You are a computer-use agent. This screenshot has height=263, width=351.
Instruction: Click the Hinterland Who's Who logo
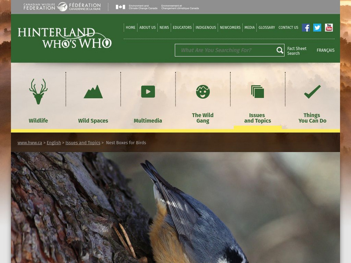(x=64, y=38)
